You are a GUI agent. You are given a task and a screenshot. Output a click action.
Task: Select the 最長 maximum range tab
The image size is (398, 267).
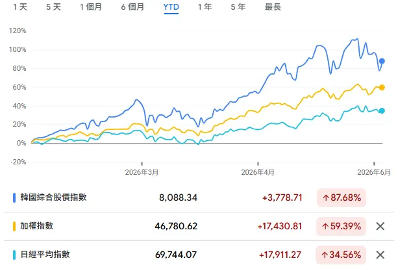273,7
